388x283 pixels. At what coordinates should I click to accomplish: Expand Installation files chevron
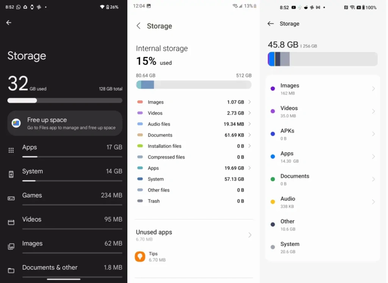pos(249,146)
